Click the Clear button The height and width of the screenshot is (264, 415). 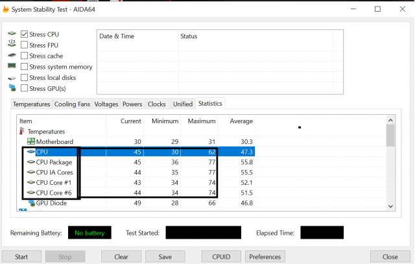121,257
